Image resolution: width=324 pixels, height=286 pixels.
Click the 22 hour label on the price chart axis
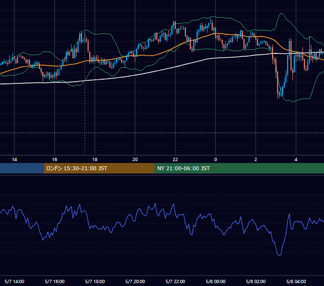coord(175,160)
